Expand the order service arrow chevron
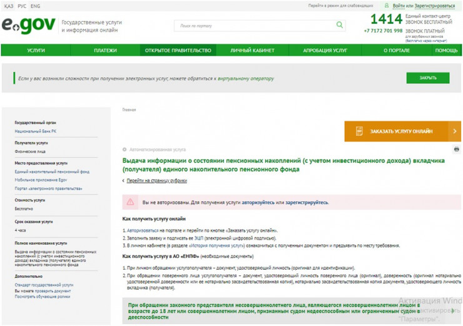Viewport: 463px width, 326px height. (x=455, y=131)
